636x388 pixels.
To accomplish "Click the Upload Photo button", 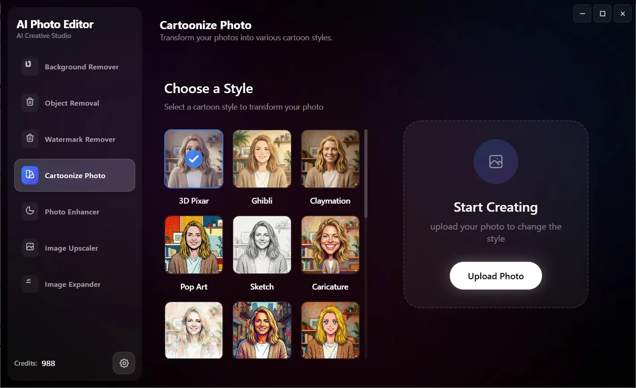I will tap(496, 276).
